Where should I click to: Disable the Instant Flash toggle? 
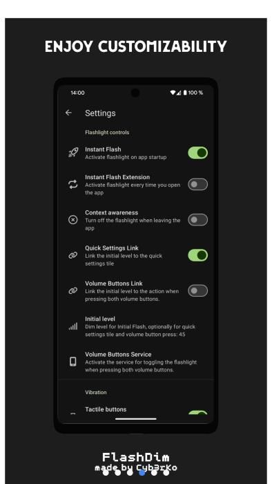tap(197, 153)
